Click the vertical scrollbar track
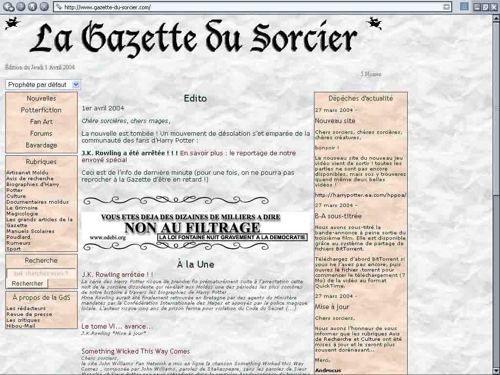The width and height of the screenshot is (500, 375). (x=496, y=269)
